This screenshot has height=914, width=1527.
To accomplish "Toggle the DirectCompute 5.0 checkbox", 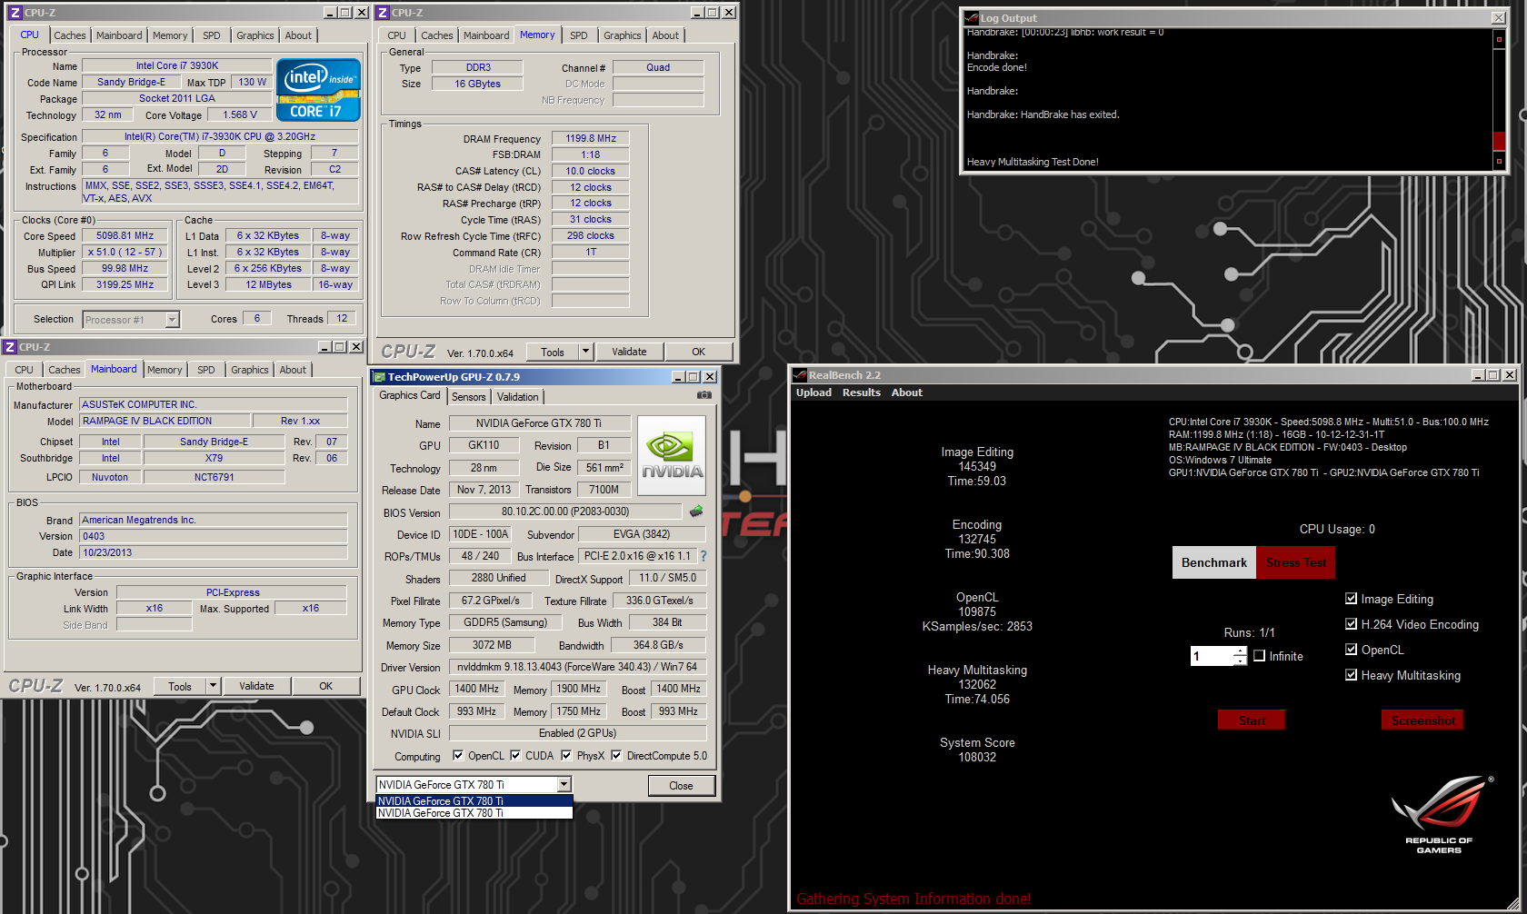I will click(x=616, y=756).
